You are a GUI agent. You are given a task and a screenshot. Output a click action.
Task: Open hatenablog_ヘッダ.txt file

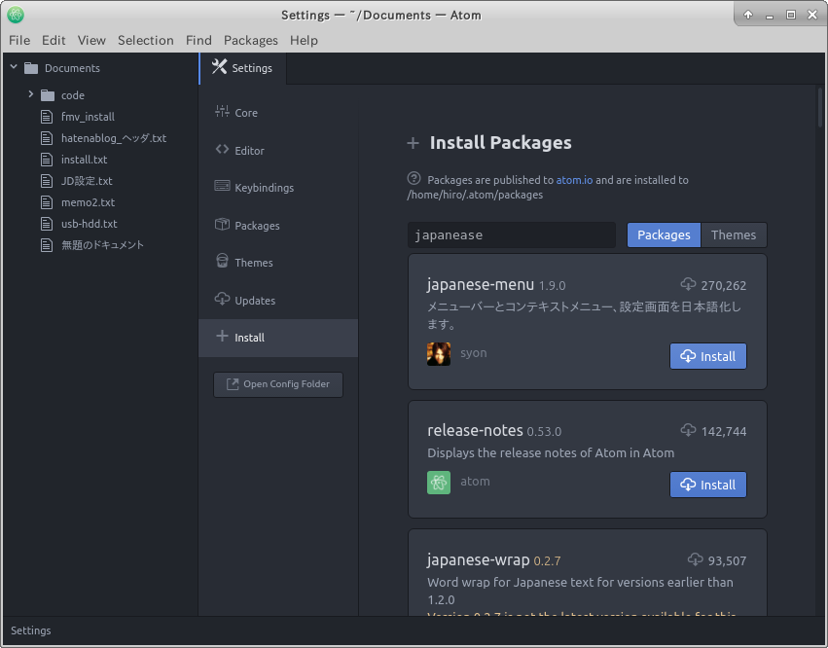(x=114, y=138)
